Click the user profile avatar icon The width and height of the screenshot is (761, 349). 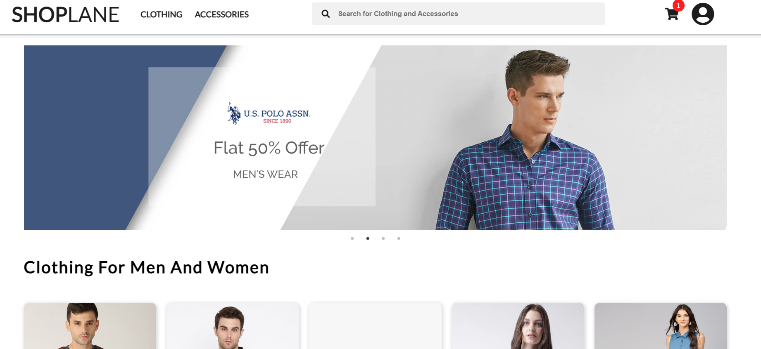coord(703,14)
